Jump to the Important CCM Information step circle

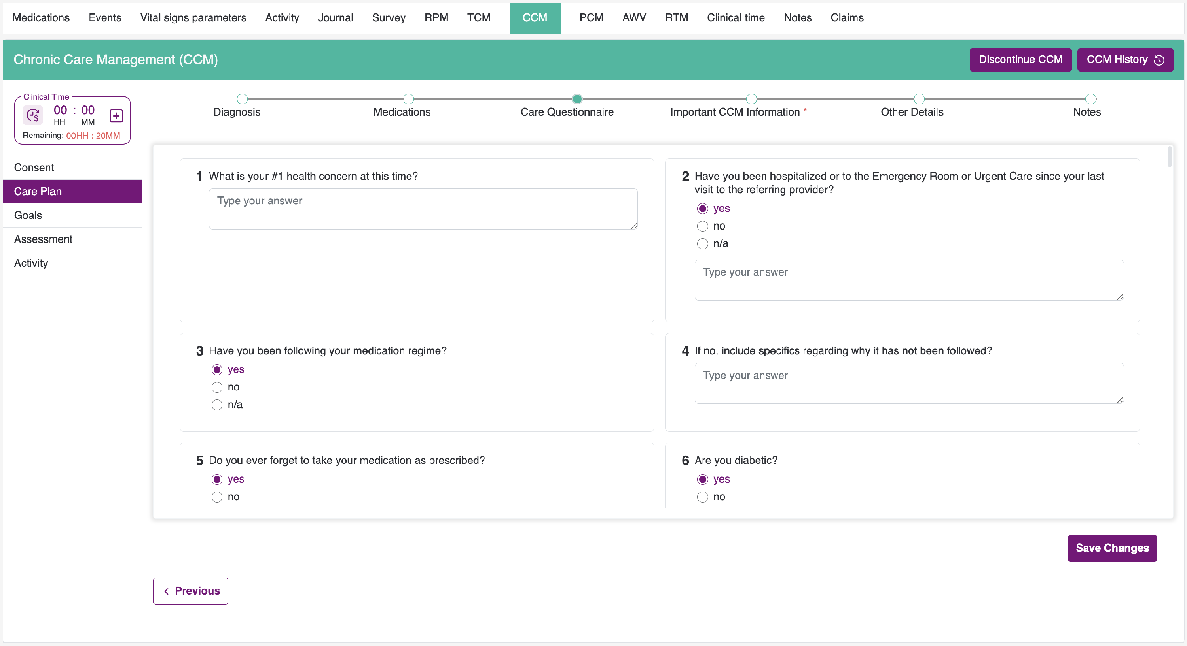[751, 99]
